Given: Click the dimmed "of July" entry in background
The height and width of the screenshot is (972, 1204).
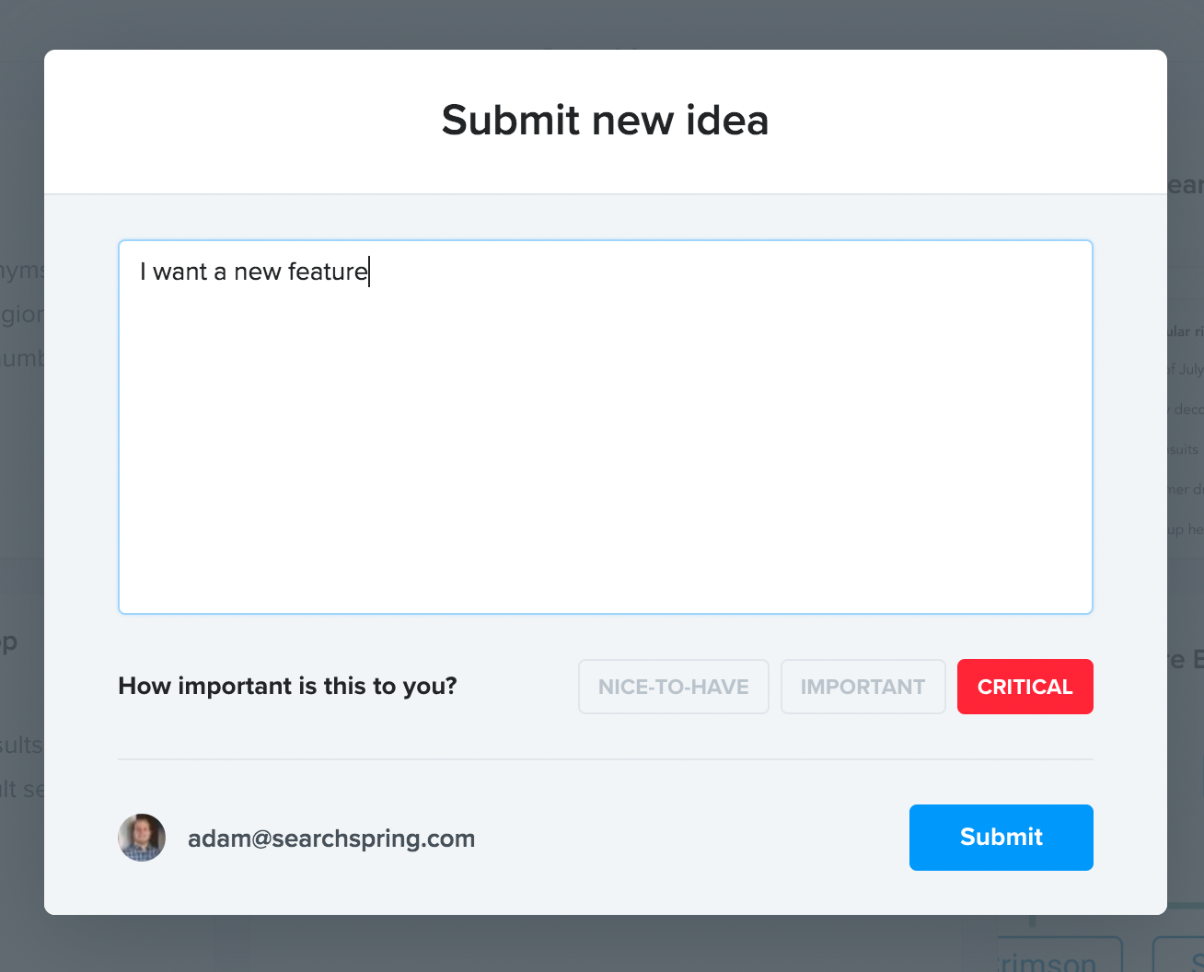Looking at the screenshot, I should coord(1186,369).
